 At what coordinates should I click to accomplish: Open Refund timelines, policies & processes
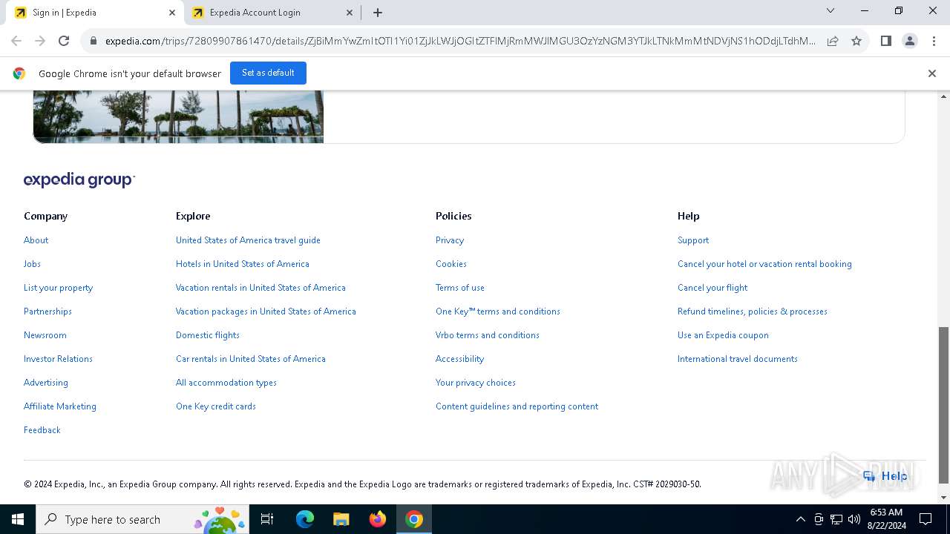click(x=753, y=311)
